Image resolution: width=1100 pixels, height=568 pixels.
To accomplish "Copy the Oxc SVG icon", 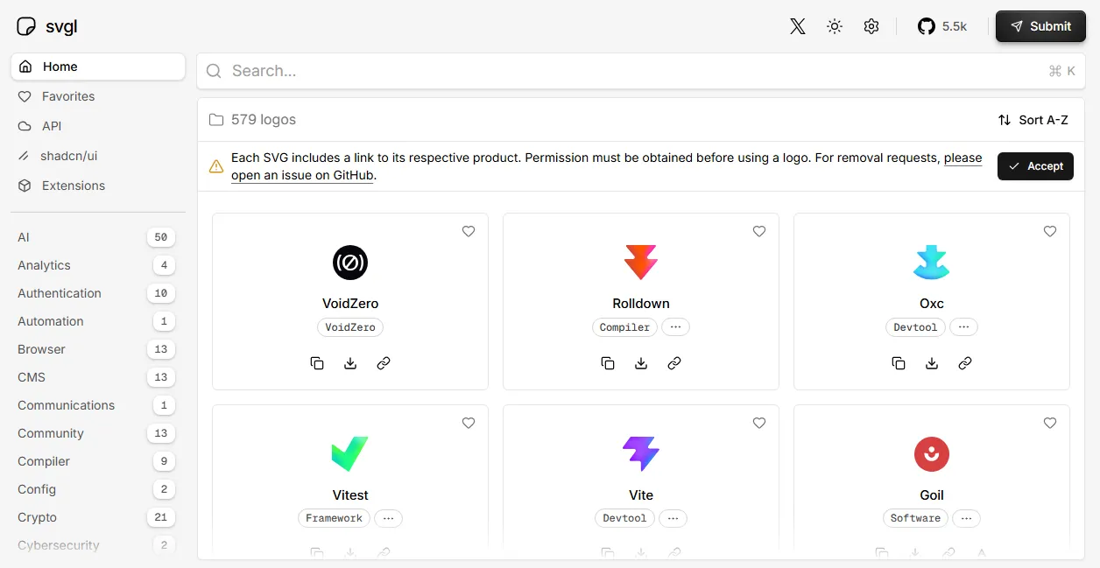I will pyautogui.click(x=899, y=363).
